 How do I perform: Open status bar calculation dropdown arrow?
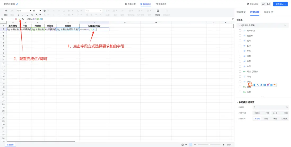pos(186,145)
